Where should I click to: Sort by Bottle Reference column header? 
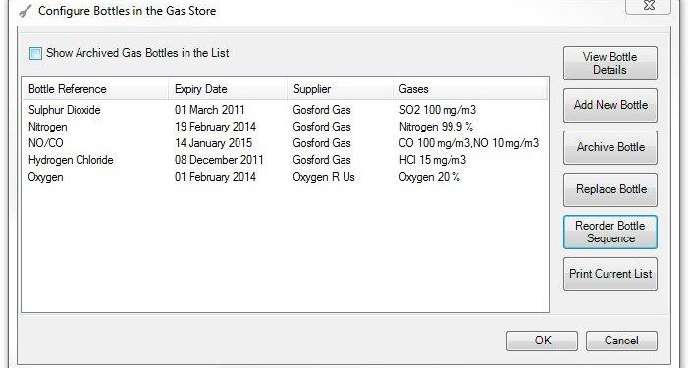[x=95, y=89]
